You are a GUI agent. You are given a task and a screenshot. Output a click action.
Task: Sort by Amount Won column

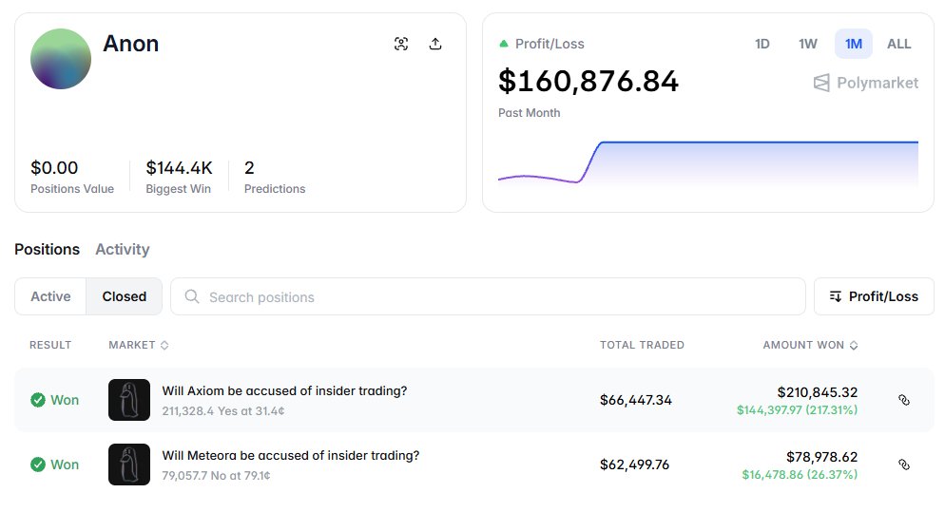(x=809, y=345)
